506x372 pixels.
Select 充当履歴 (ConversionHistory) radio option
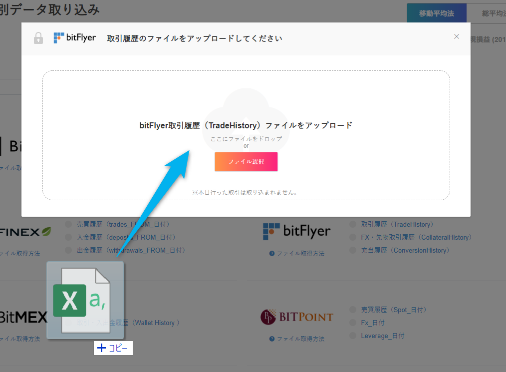353,250
